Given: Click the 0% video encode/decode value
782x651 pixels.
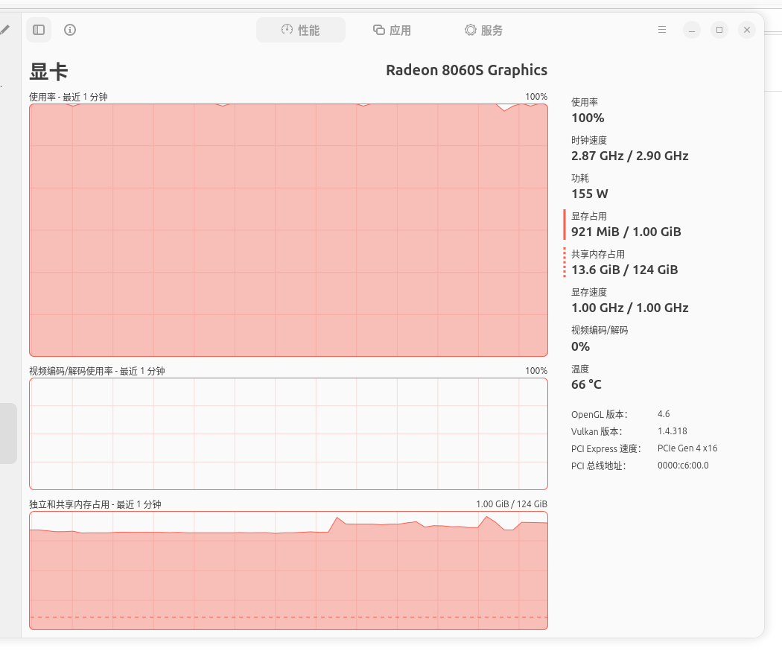Looking at the screenshot, I should click(580, 346).
